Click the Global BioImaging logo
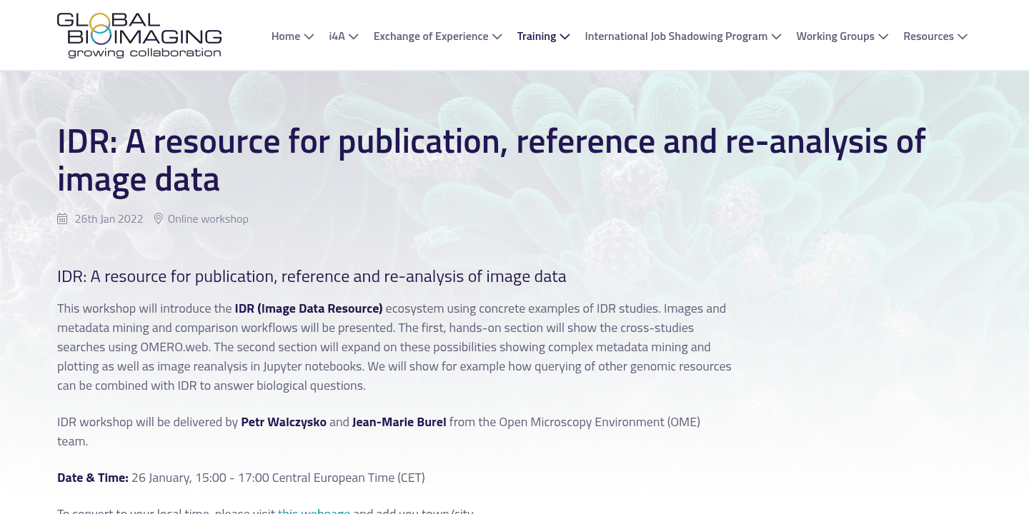Screen dimensions: 1029x514 [139, 34]
